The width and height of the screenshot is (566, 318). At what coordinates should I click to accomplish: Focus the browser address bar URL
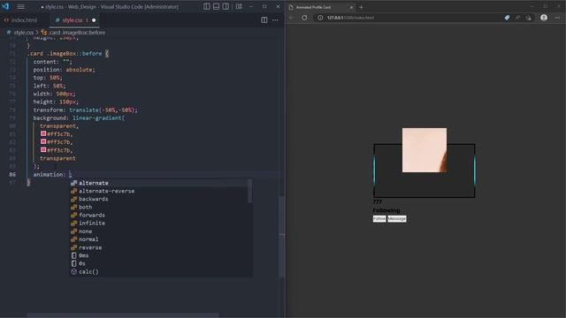click(350, 18)
